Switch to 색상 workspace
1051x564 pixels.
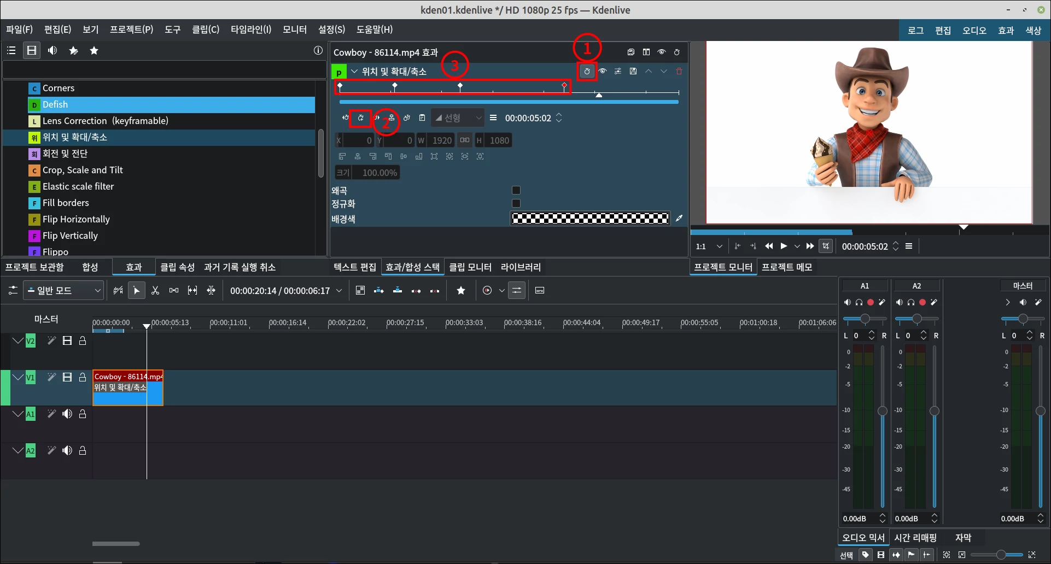1034,31
